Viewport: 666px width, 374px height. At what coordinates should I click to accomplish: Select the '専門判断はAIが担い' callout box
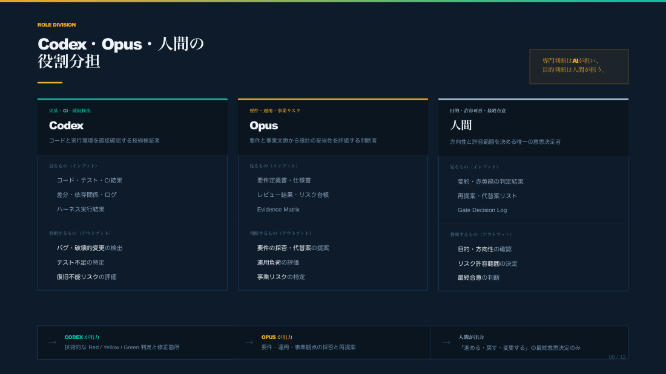coord(579,66)
